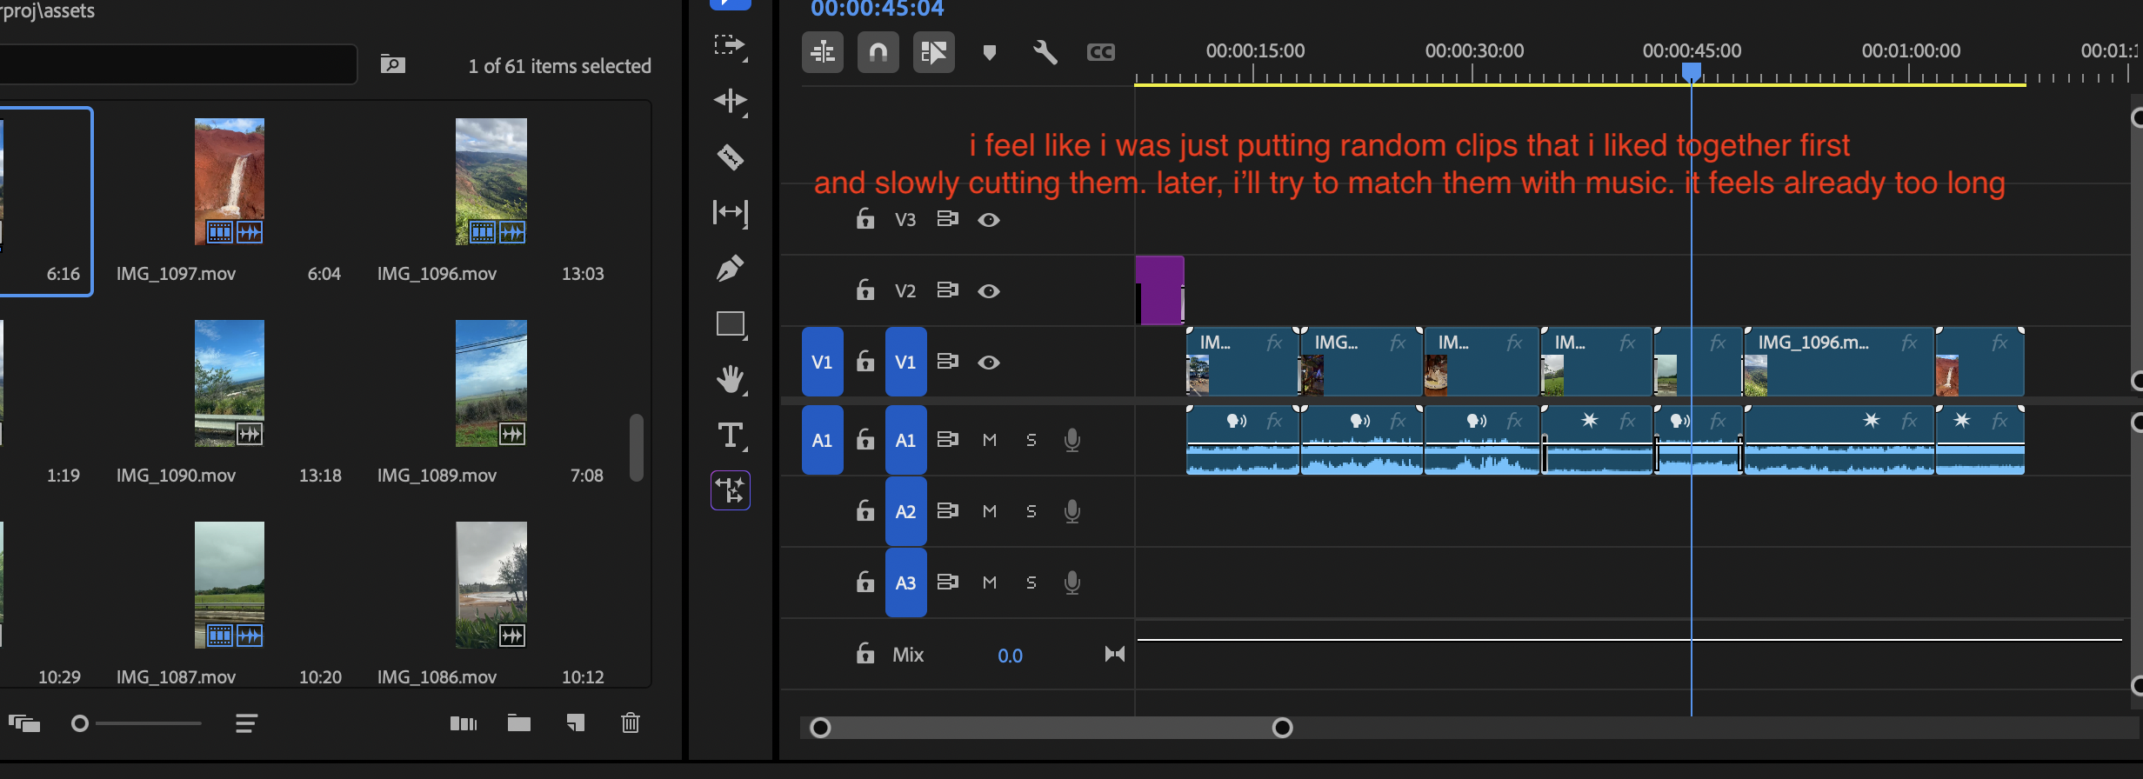Solo audio track A1
Screen dimensions: 2143x779
pos(1031,440)
